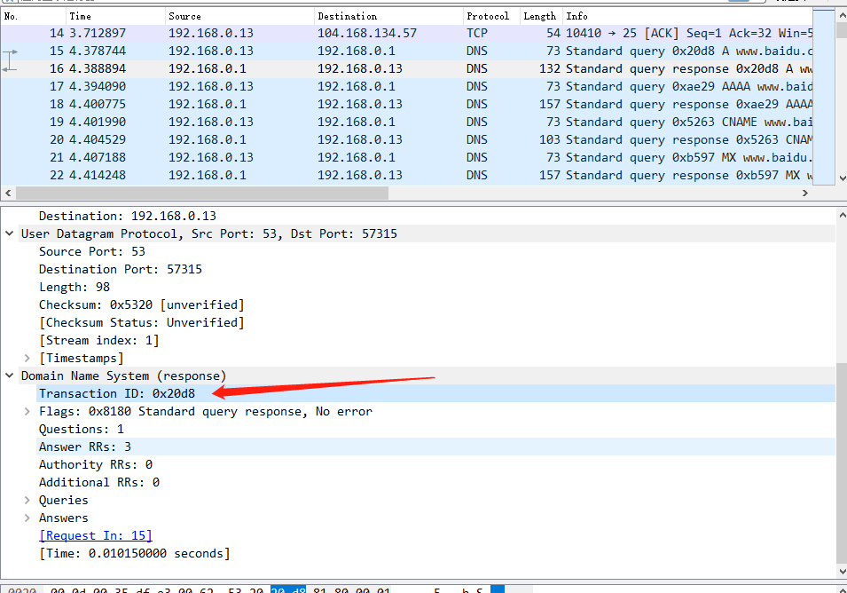Sort packets by the Length column
This screenshot has height=593, width=847.
point(539,15)
